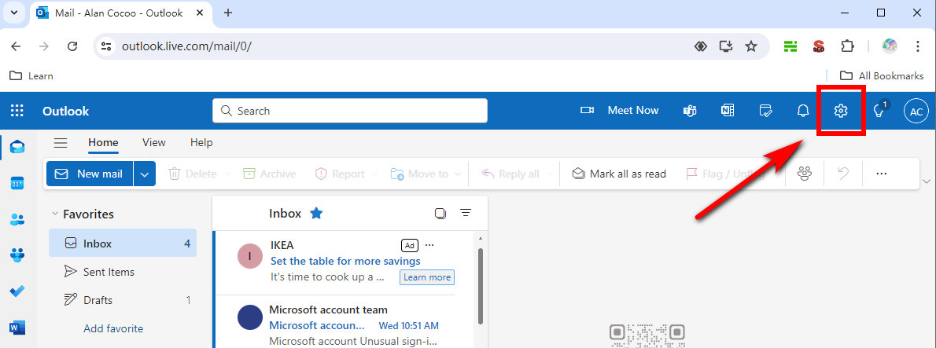Switch to the View tab
The width and height of the screenshot is (936, 348).
point(154,143)
